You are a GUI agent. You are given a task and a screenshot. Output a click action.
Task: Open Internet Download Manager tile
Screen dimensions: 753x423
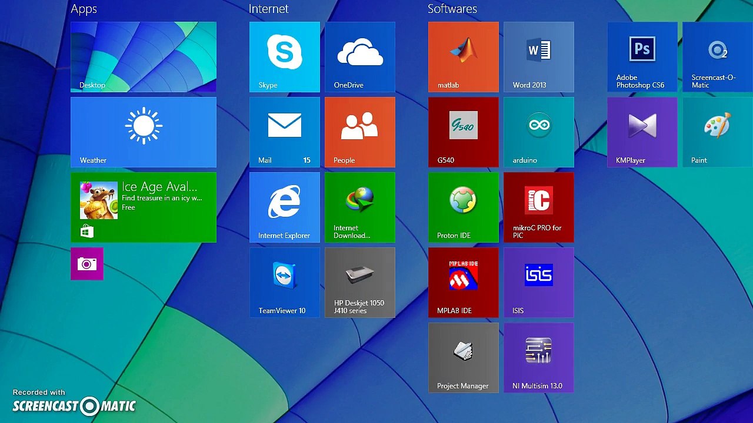[x=360, y=207]
